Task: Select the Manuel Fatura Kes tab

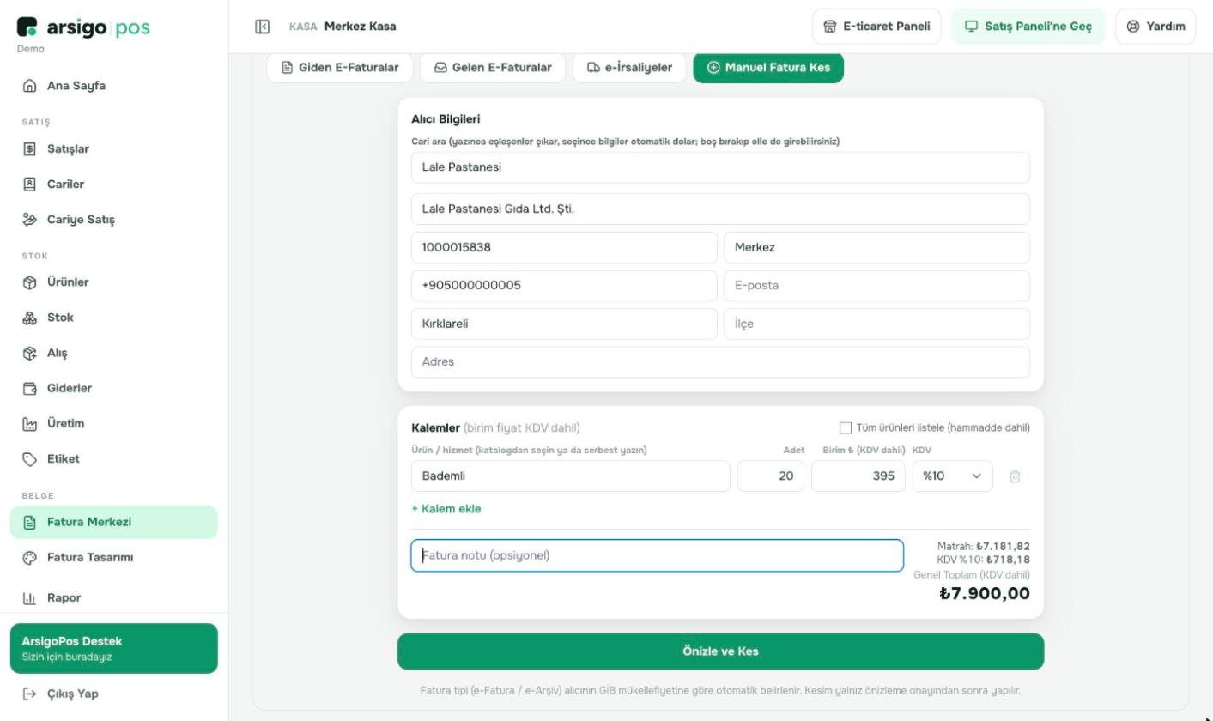Action: coord(768,68)
